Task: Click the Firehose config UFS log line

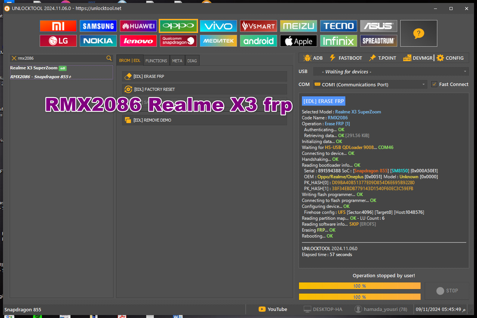Action: [364, 212]
